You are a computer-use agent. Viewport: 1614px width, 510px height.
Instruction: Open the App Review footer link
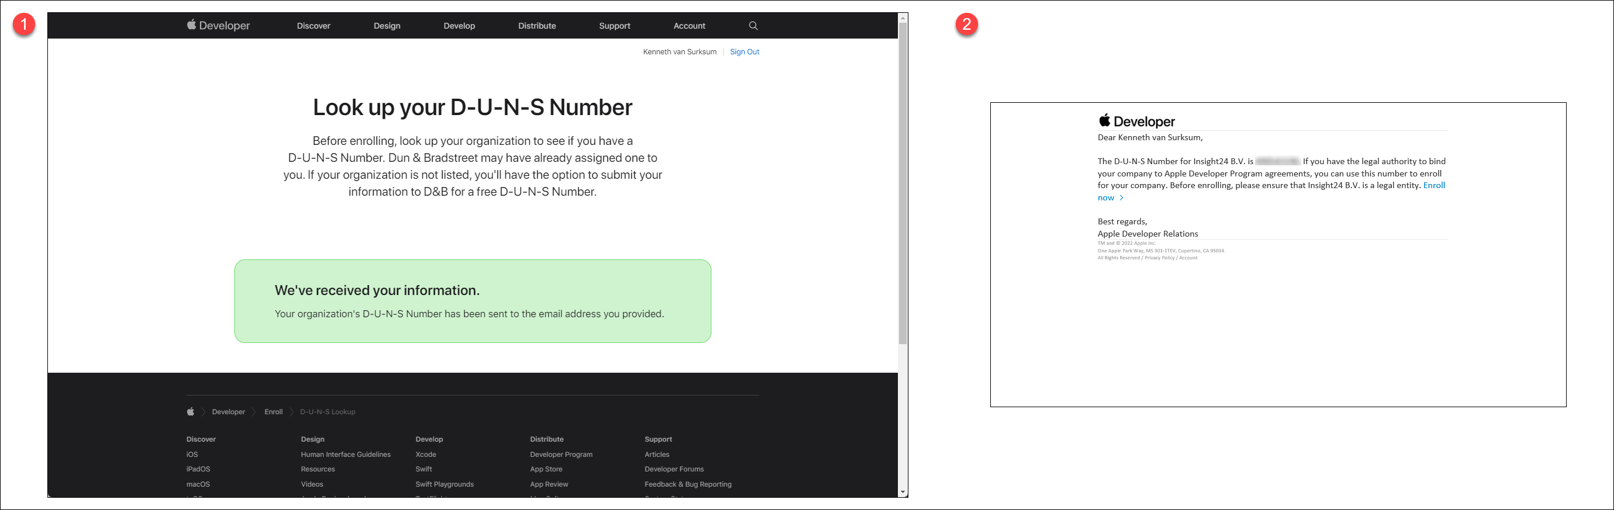(x=549, y=484)
